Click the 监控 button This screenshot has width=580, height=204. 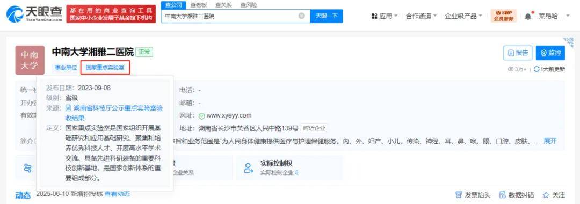coord(550,53)
